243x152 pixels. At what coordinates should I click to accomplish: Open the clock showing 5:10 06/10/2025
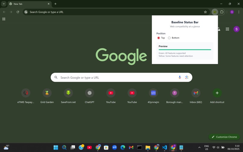tap(233, 147)
